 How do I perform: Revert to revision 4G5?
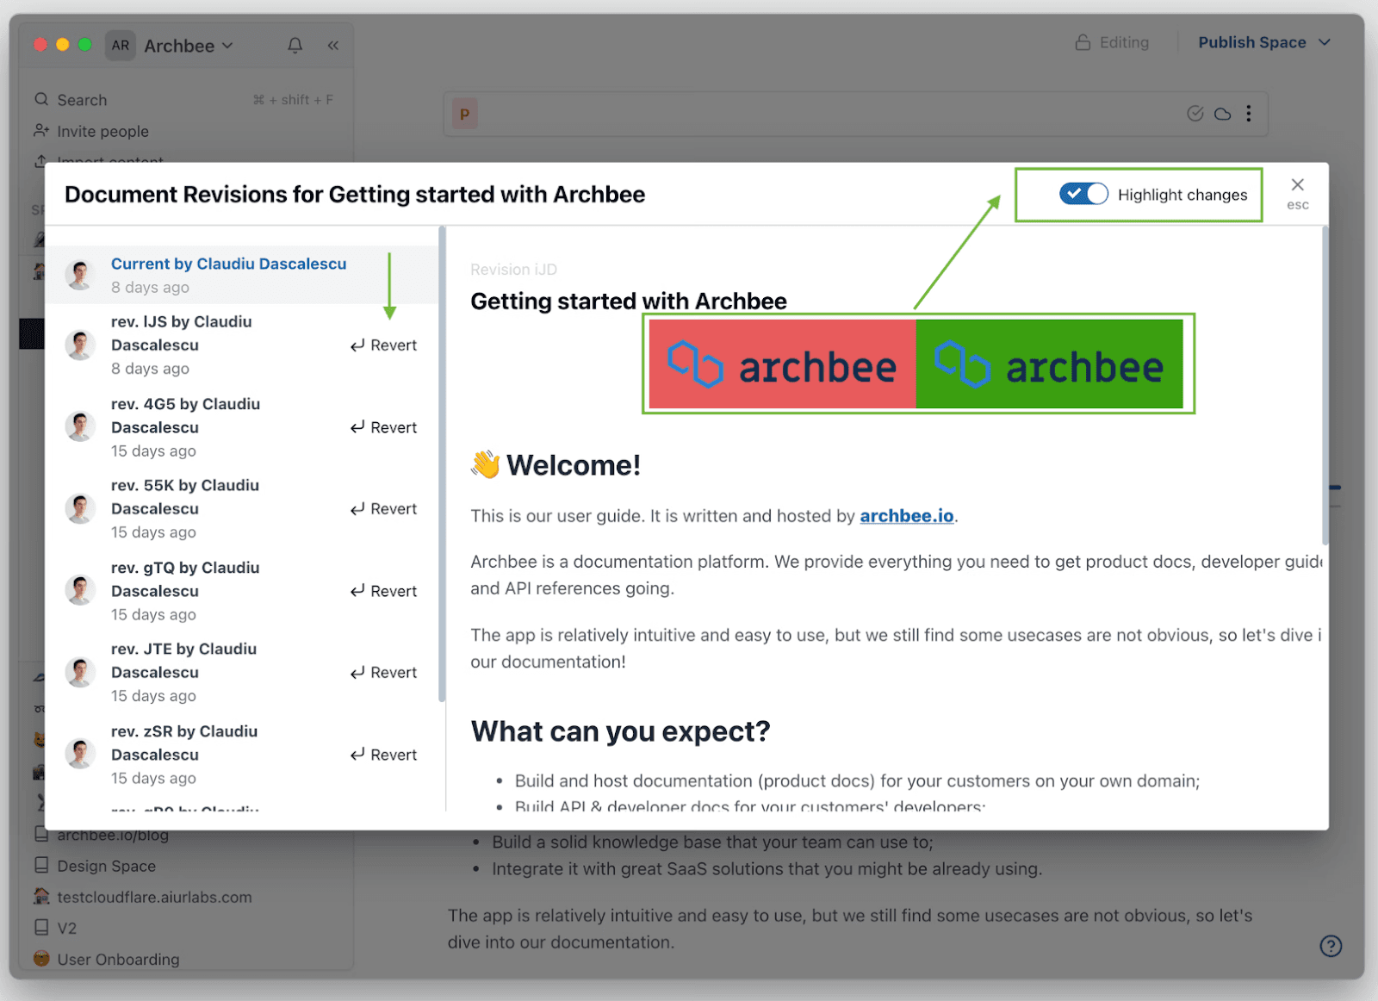[384, 428]
